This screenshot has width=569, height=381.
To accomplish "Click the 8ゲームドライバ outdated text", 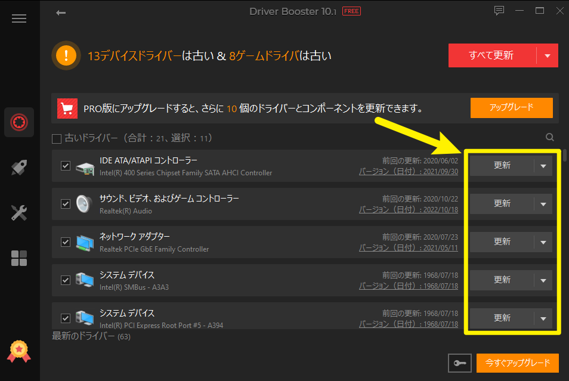I will pos(264,56).
